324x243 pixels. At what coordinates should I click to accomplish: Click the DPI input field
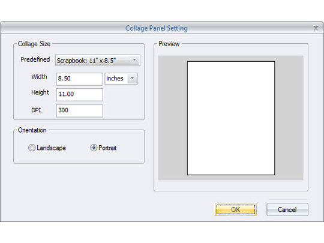pos(80,111)
